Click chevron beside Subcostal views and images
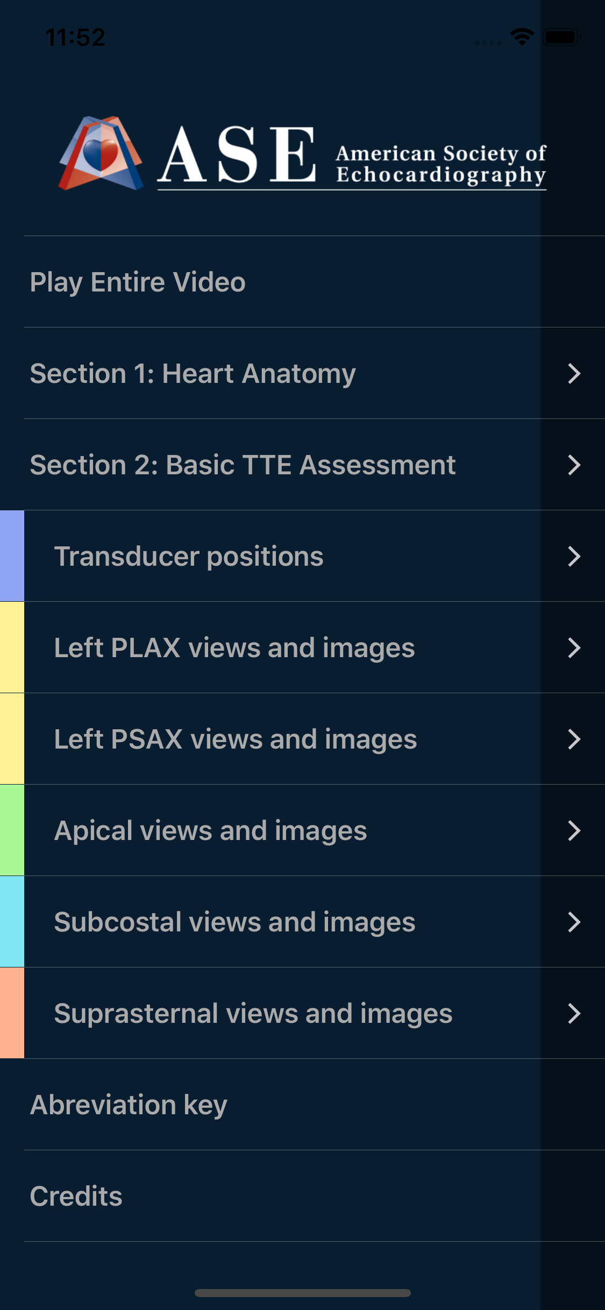 [574, 922]
